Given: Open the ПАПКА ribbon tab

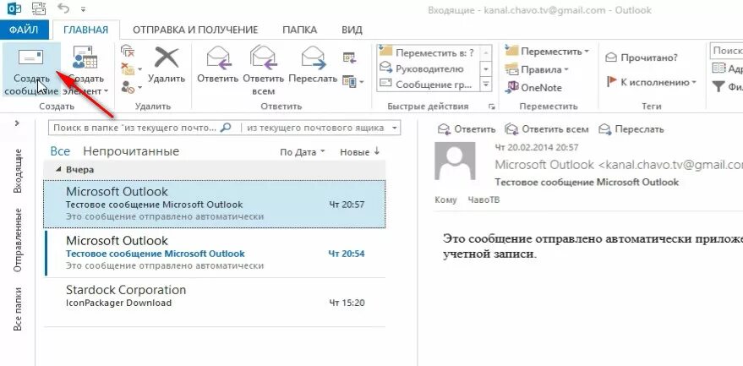Looking at the screenshot, I should click(300, 30).
